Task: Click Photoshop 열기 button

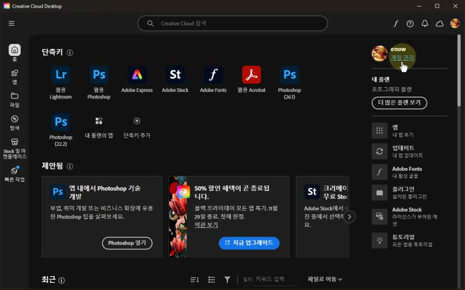Action: click(x=127, y=243)
